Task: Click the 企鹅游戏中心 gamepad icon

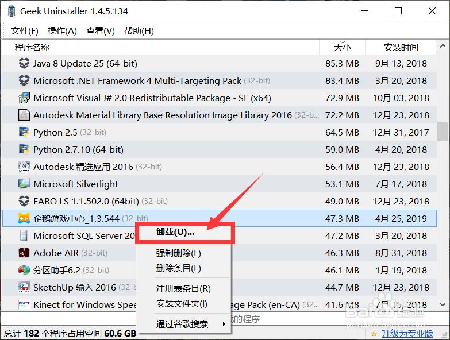Action: (24, 218)
